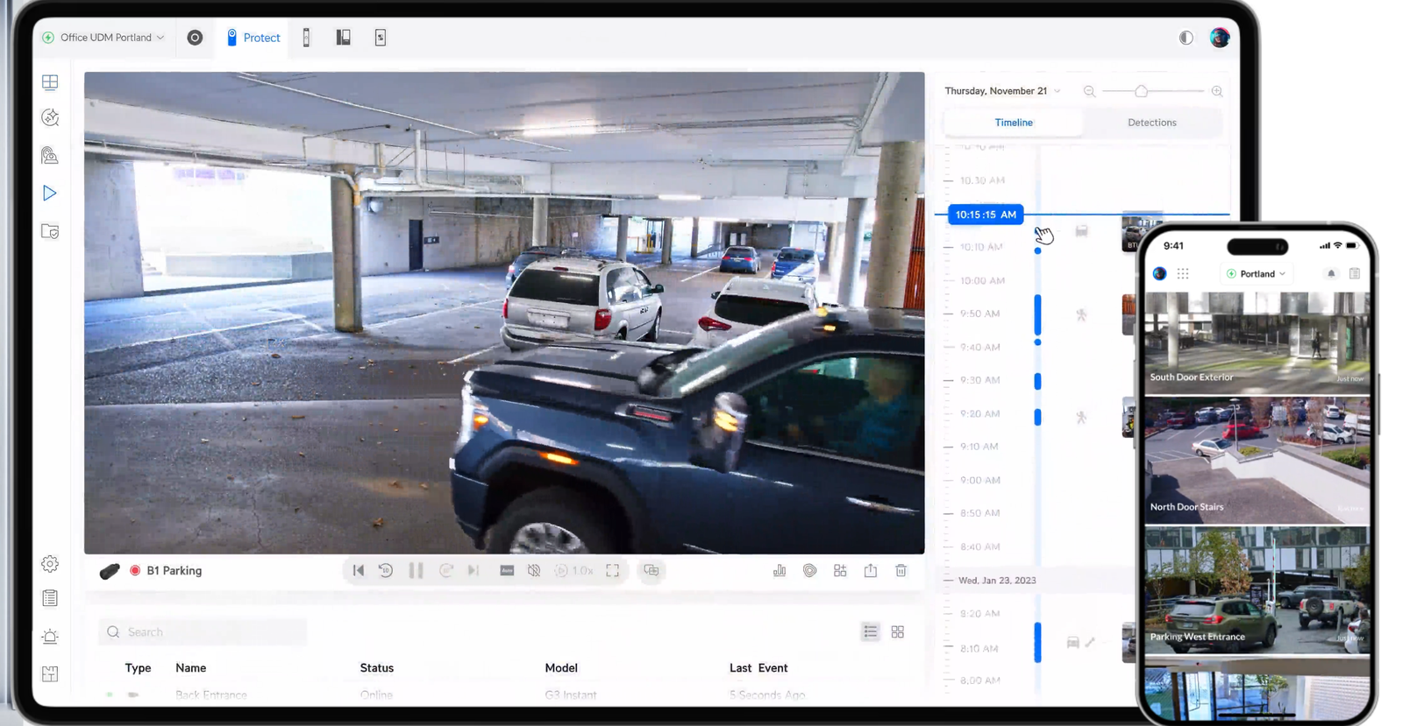
Task: Toggle the muted audio speaker icon
Action: pos(534,571)
